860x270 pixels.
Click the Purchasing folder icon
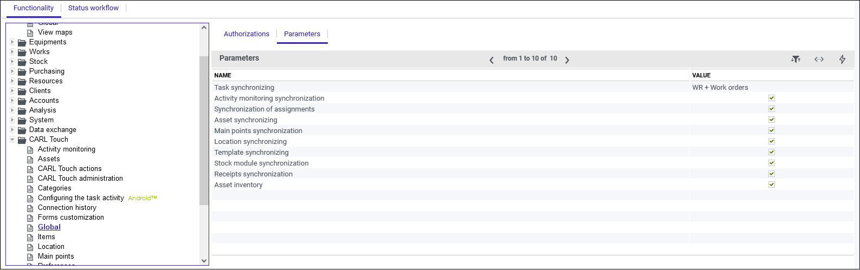[22, 71]
